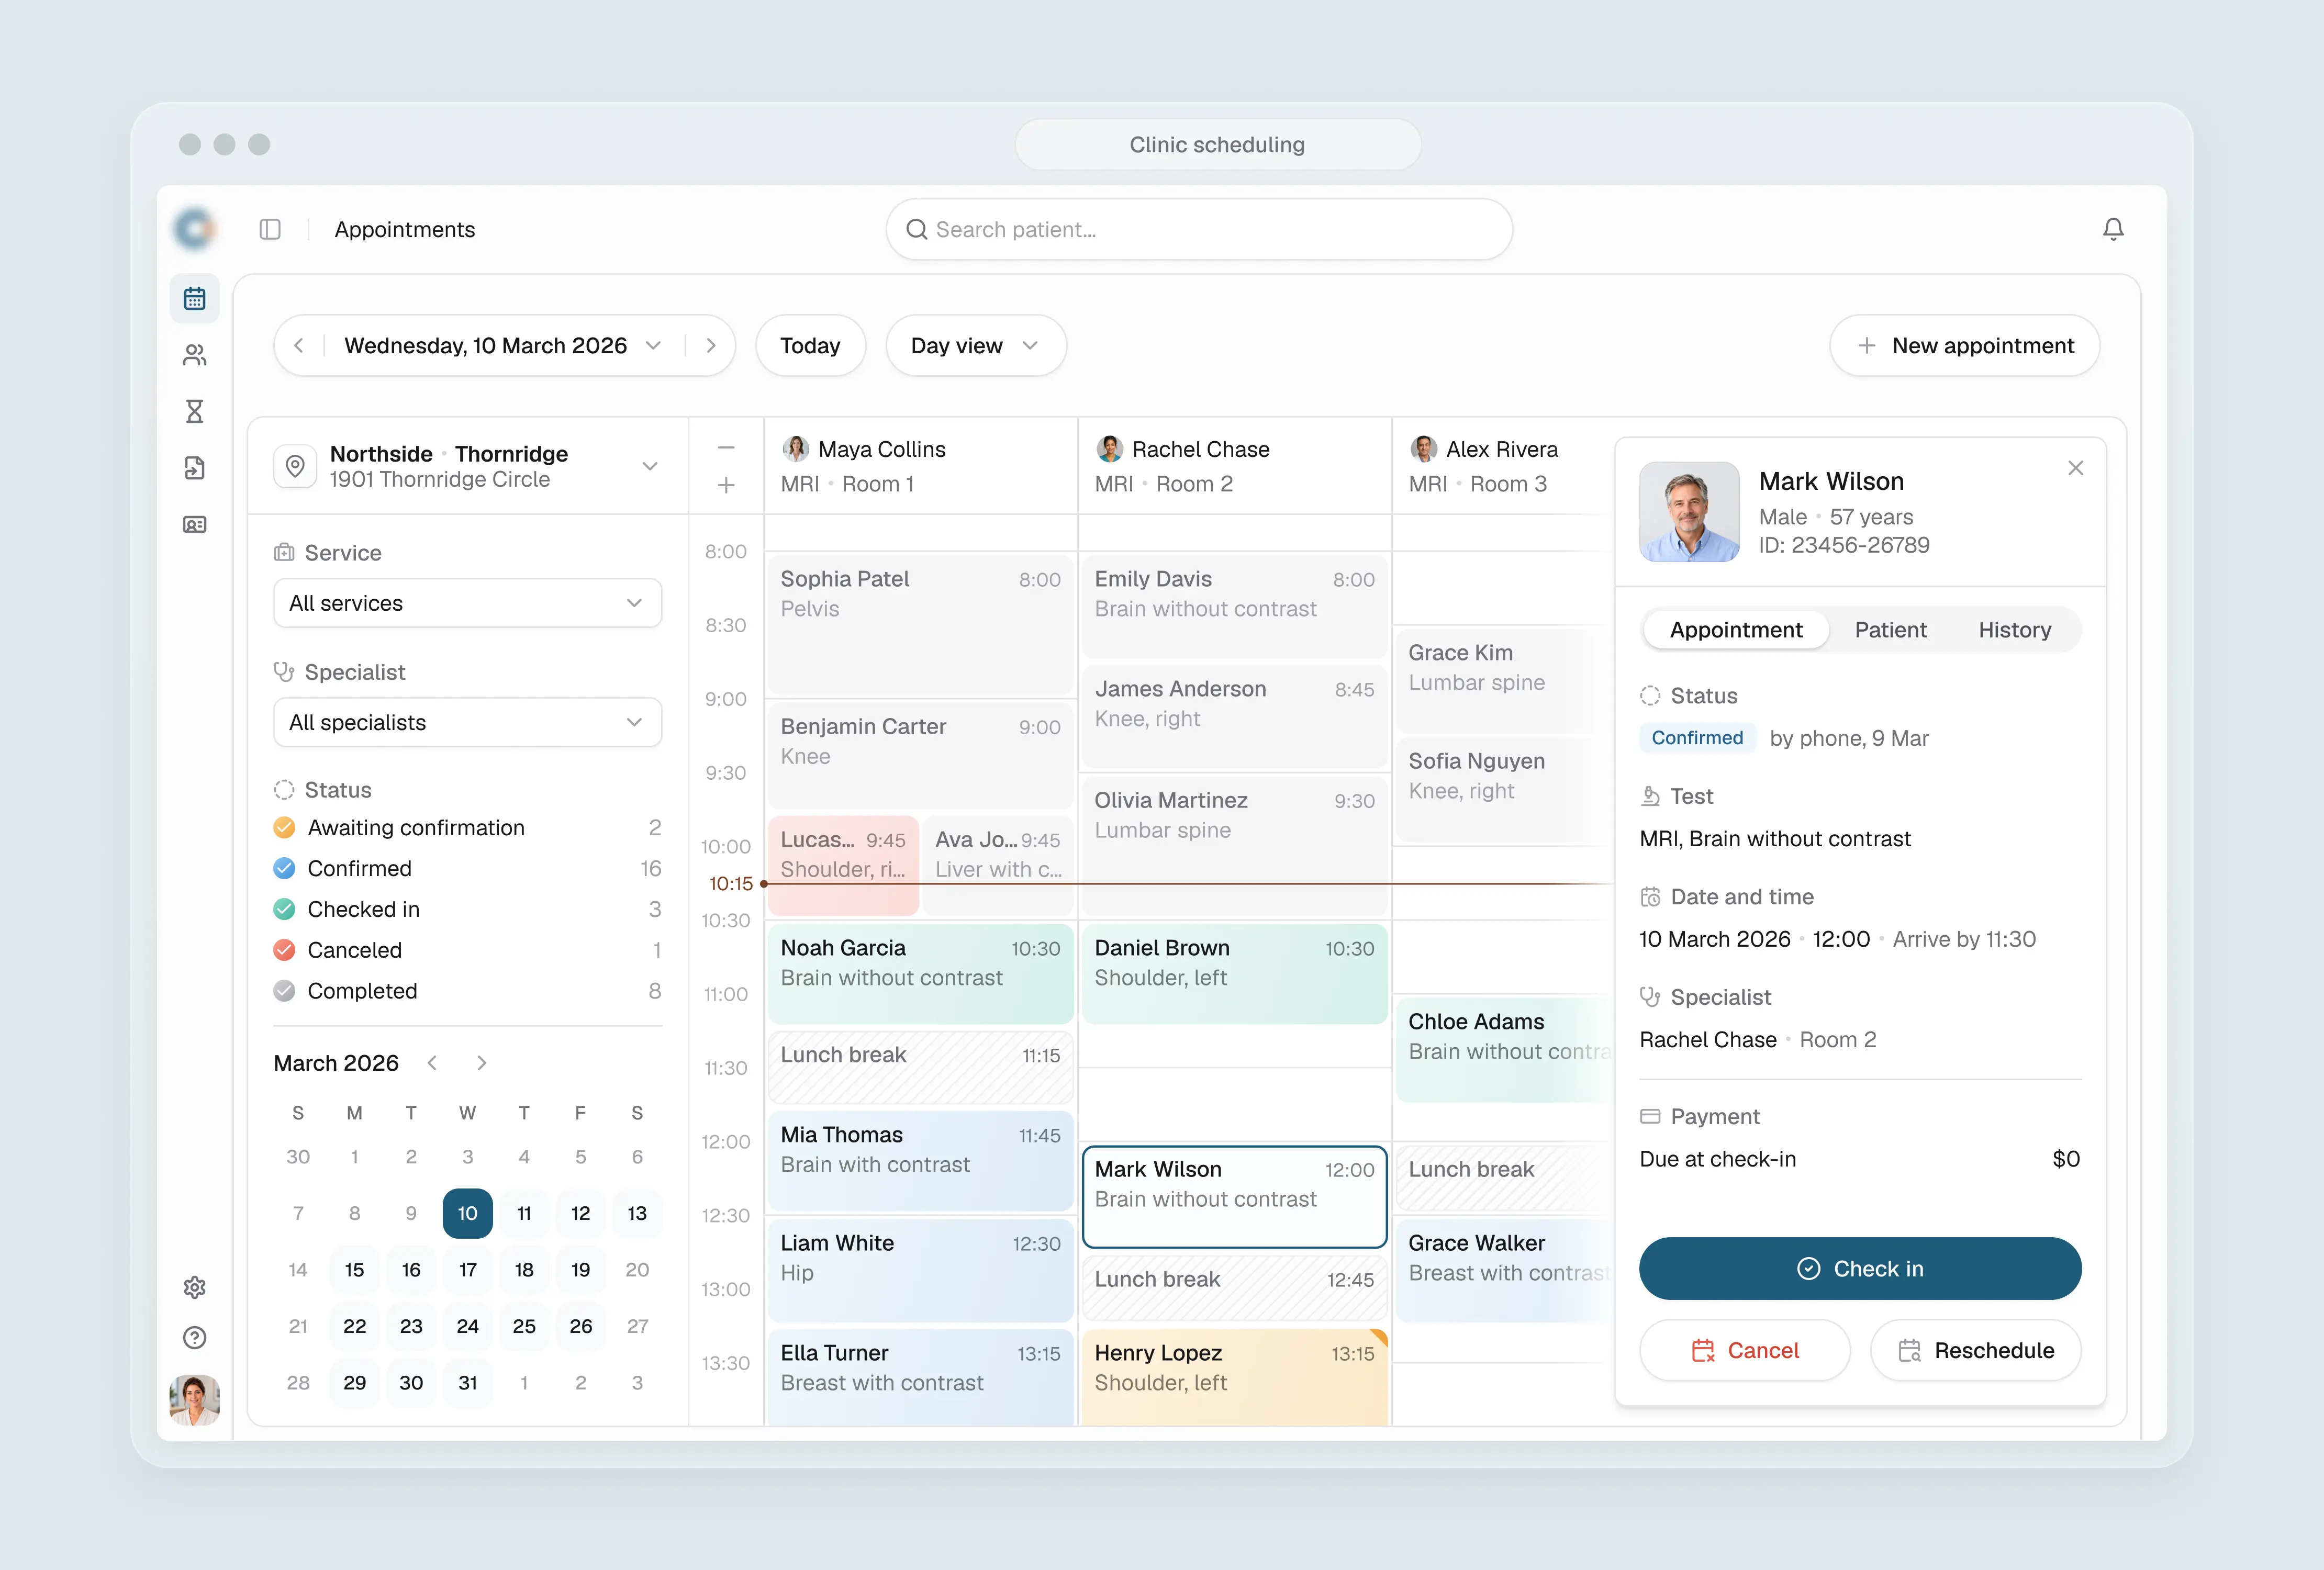
Task: Switch to the Patient tab
Action: [x=1890, y=630]
